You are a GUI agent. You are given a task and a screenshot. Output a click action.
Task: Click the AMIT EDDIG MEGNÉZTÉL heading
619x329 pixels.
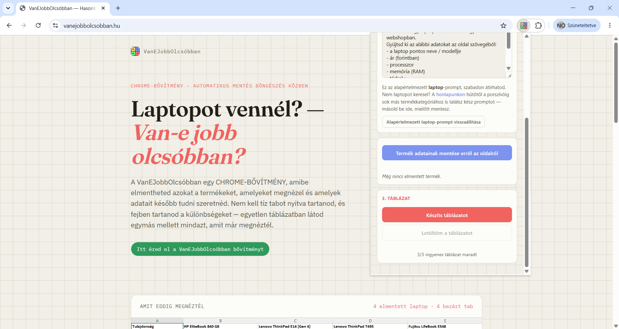coord(172,306)
